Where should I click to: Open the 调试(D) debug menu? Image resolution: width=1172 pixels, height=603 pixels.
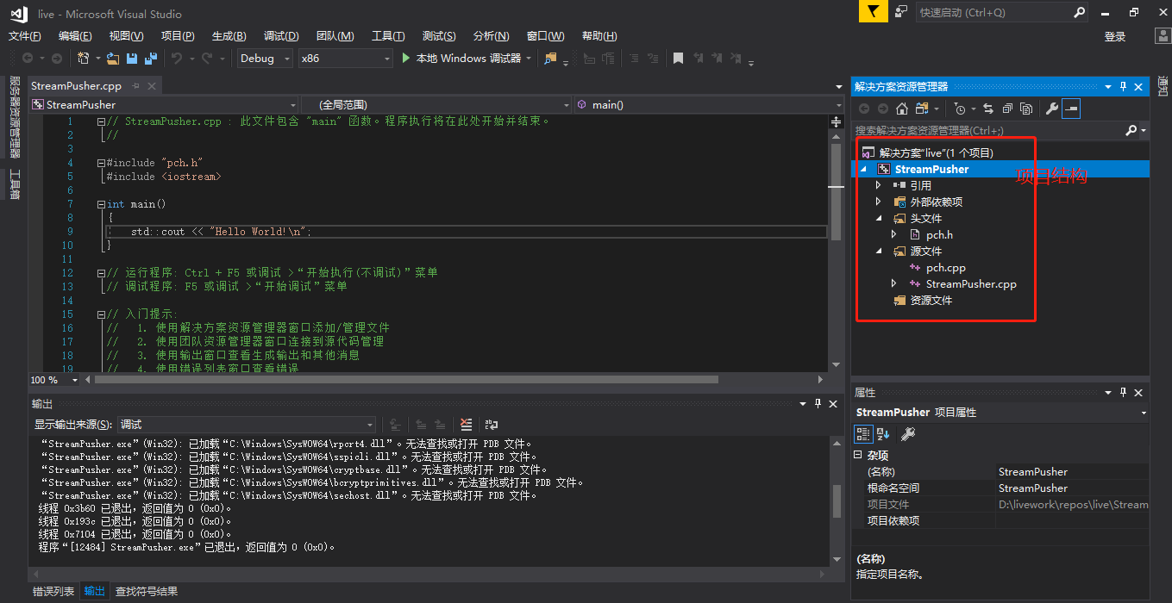click(281, 36)
